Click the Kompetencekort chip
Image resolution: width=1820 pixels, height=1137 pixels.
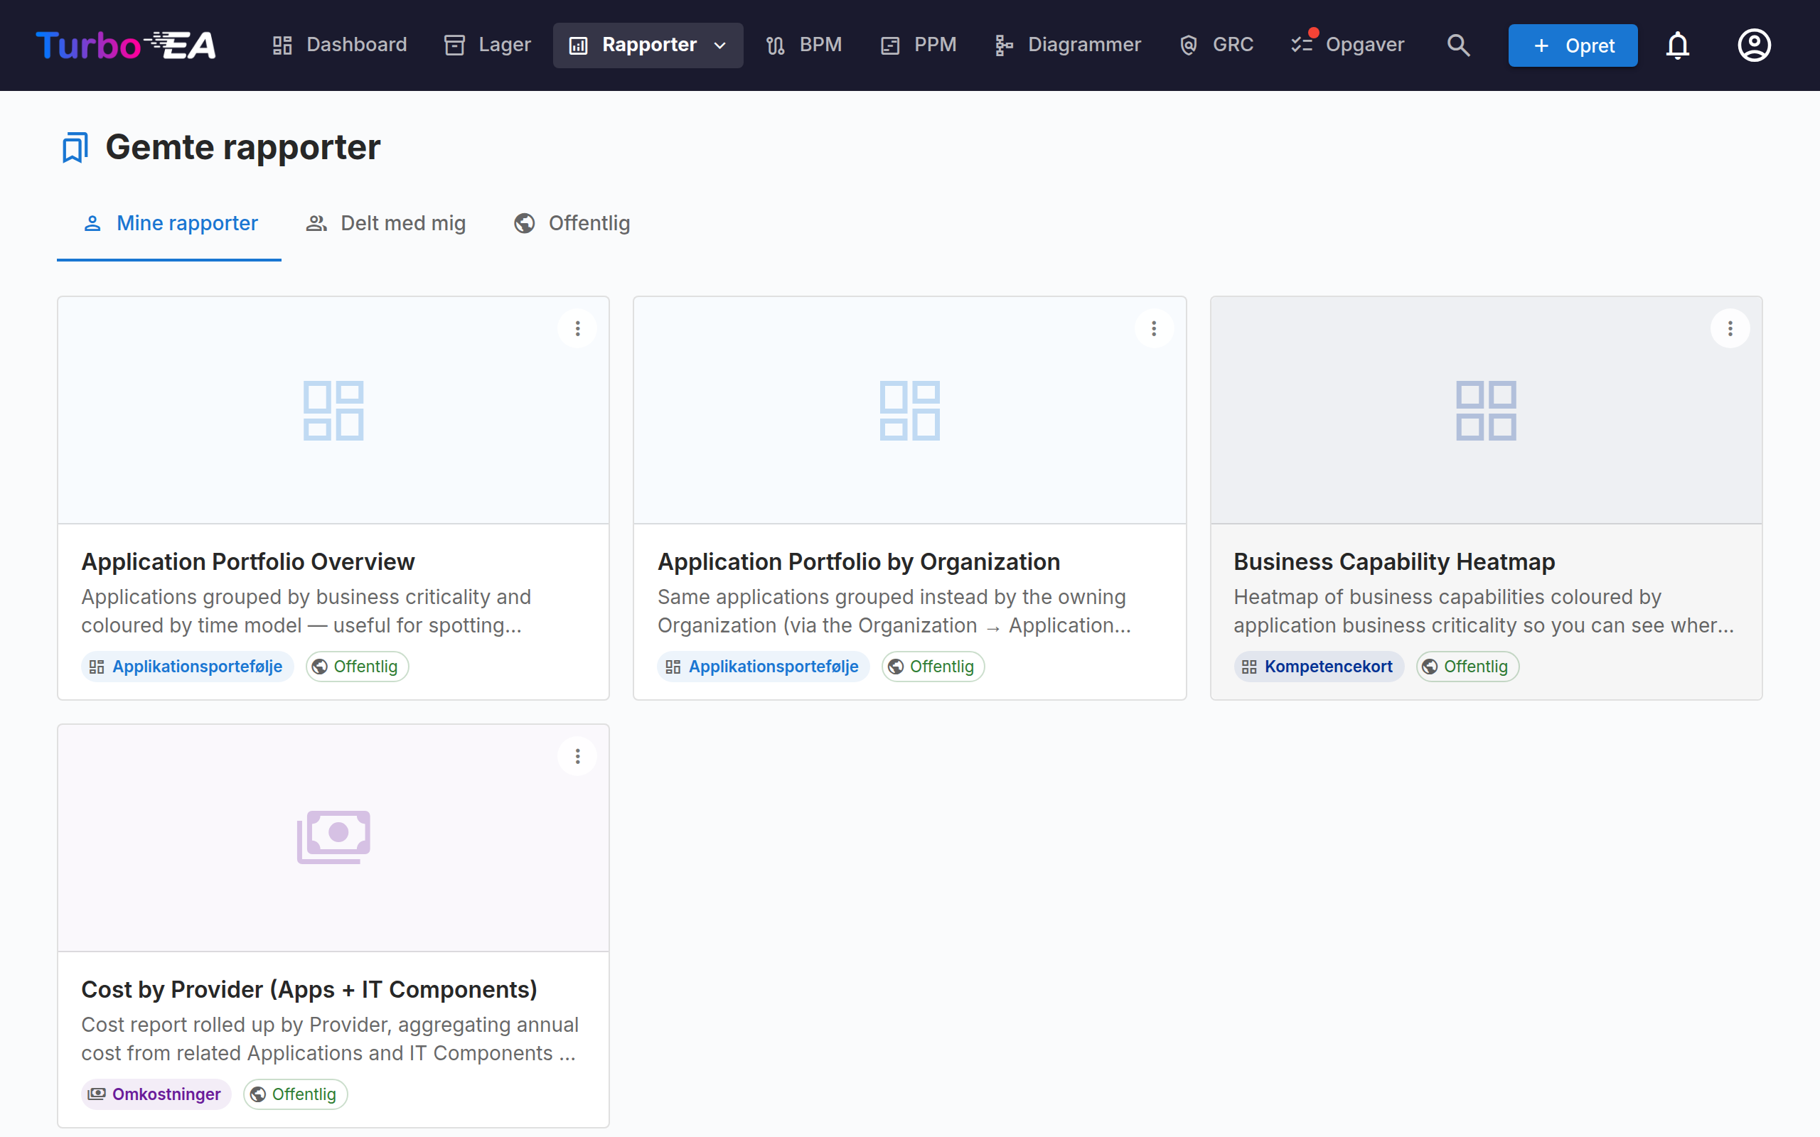[x=1318, y=667]
